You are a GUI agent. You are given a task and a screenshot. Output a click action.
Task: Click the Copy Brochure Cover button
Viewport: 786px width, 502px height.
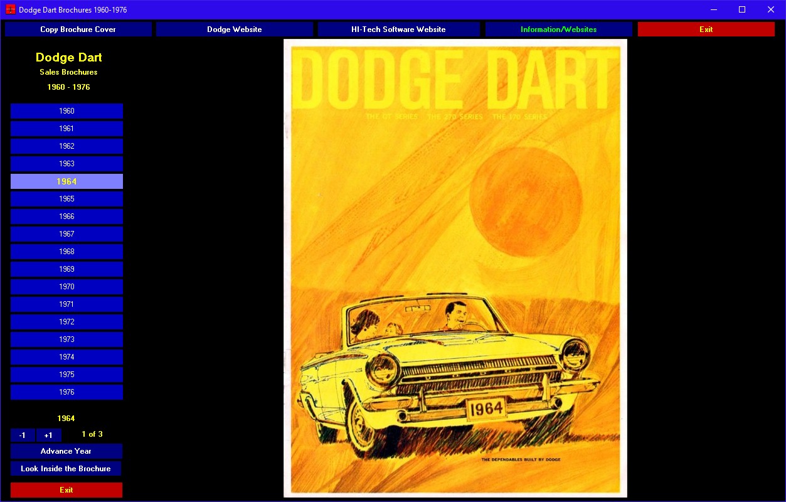click(x=78, y=29)
